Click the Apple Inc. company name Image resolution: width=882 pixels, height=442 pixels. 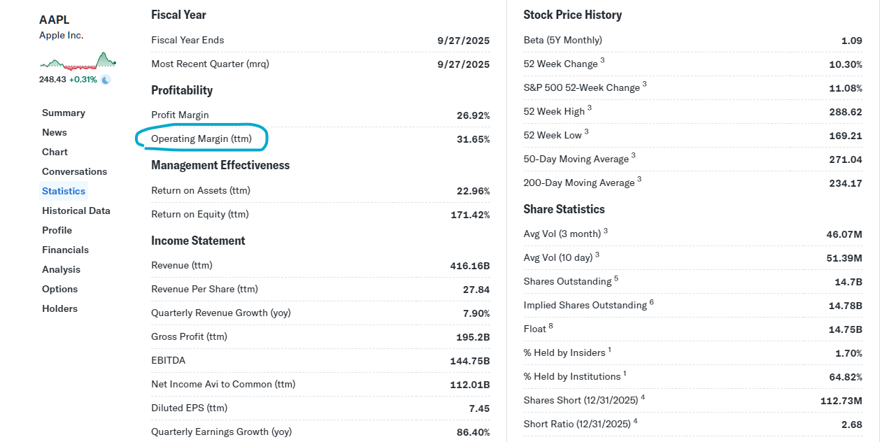point(62,35)
